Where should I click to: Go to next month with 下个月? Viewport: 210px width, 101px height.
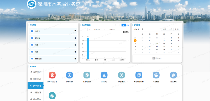(x=177, y=29)
